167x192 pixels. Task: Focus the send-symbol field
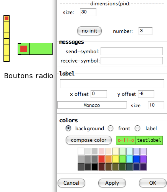point(132,51)
